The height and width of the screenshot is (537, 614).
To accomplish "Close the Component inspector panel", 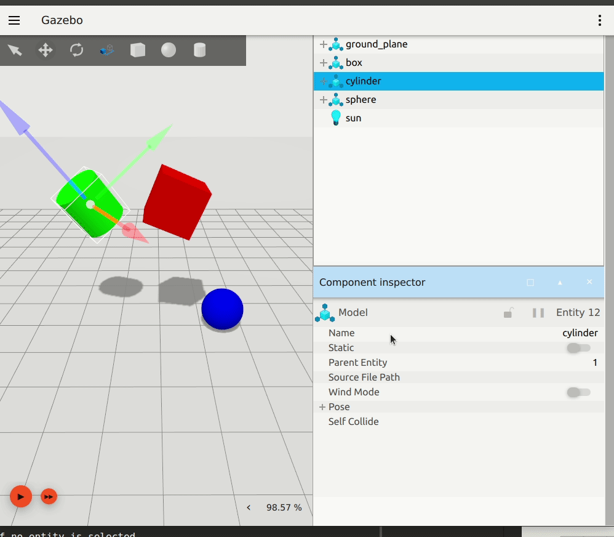I will point(589,282).
